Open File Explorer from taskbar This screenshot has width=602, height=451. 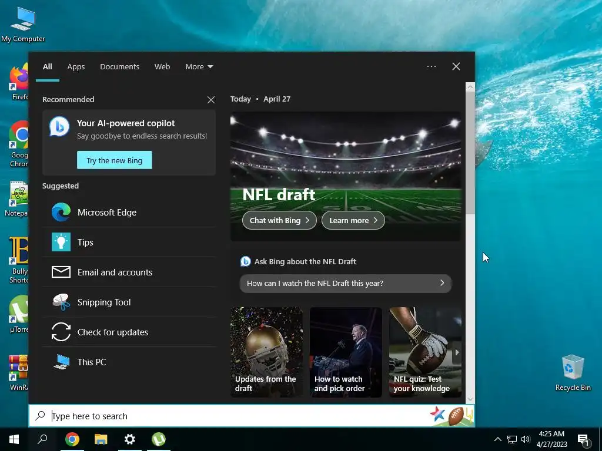pyautogui.click(x=101, y=439)
